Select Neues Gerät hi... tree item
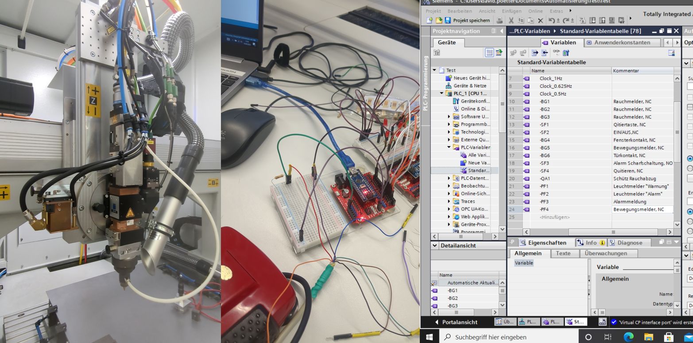Image resolution: width=693 pixels, height=343 pixels. click(468, 78)
